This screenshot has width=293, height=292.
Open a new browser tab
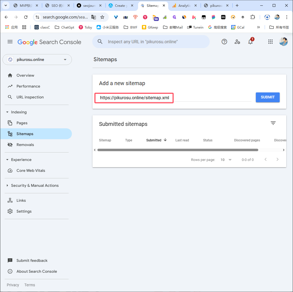pos(237,6)
